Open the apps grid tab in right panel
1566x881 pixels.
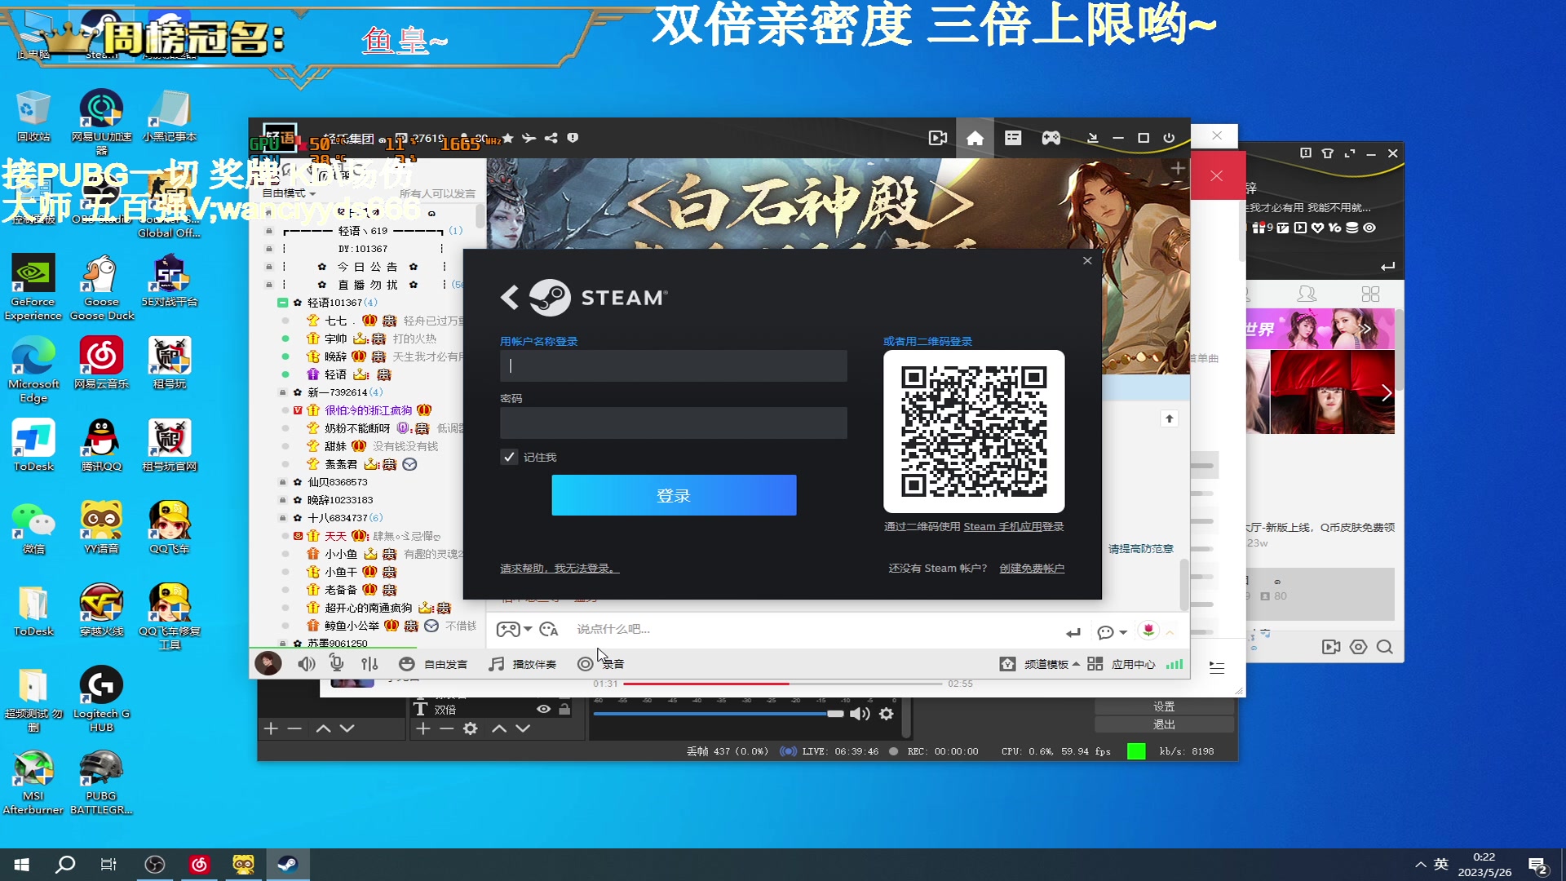[1370, 294]
